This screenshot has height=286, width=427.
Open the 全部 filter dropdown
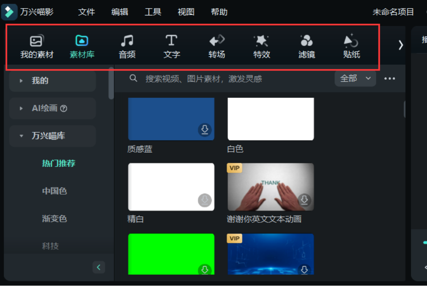355,78
